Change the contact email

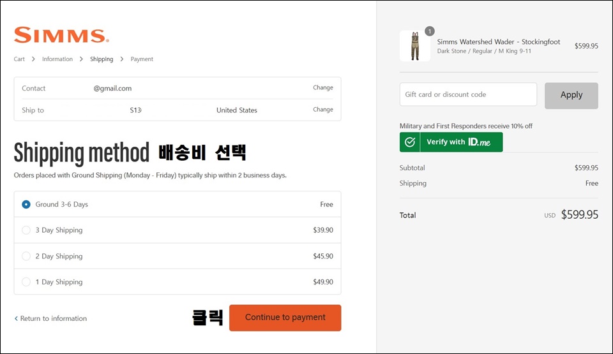(323, 87)
